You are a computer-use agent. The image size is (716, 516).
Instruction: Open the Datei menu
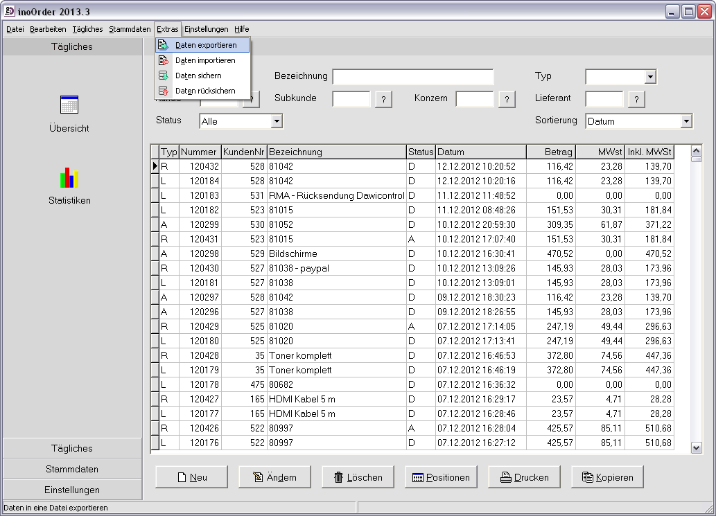[x=15, y=29]
